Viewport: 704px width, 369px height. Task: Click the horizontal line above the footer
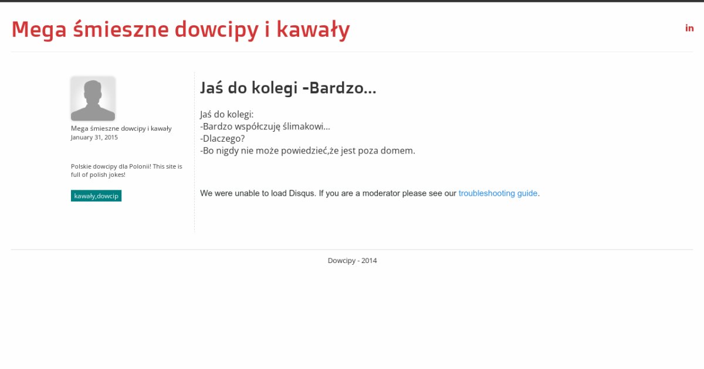[x=352, y=250]
